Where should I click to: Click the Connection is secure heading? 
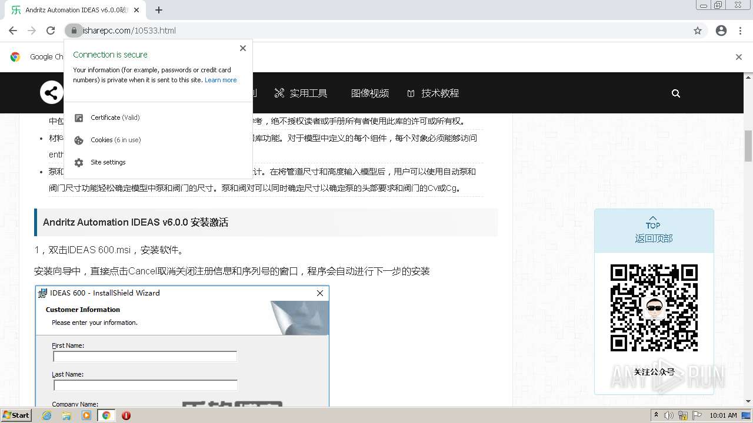110,55
